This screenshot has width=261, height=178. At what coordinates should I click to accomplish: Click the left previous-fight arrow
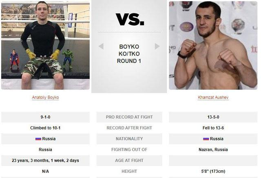[x=101, y=47]
